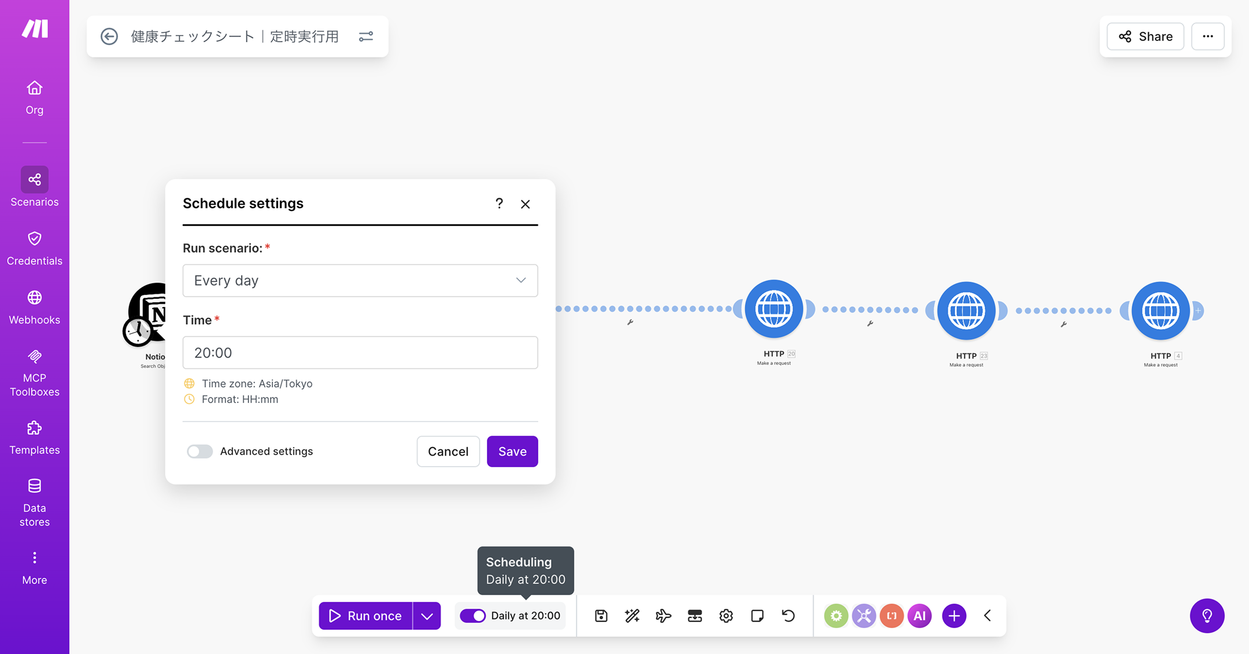Click the Time input field
The height and width of the screenshot is (654, 1249).
pyautogui.click(x=360, y=352)
